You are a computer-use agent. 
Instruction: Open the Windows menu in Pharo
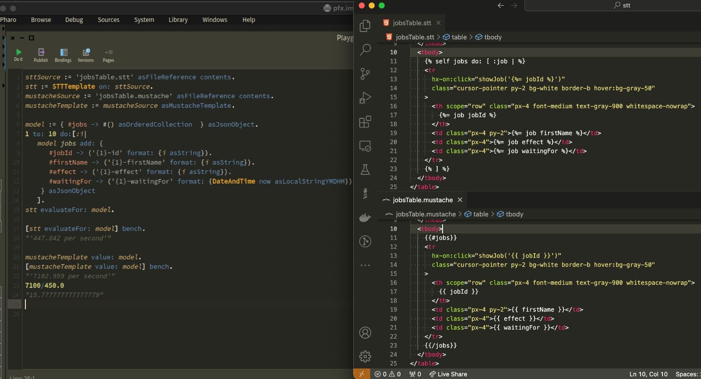coord(215,20)
